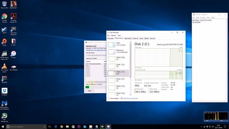Open Notepad Help menu
Image resolution: width=229 pixels, height=129 pixels.
tap(213, 18)
